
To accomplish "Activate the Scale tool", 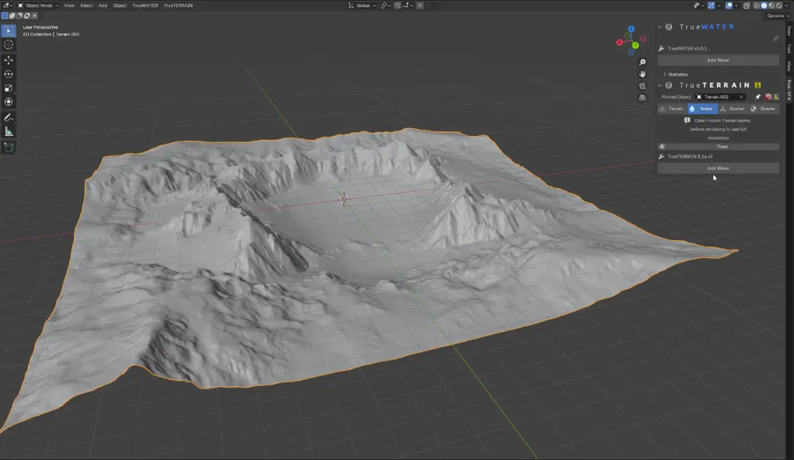I will point(9,88).
